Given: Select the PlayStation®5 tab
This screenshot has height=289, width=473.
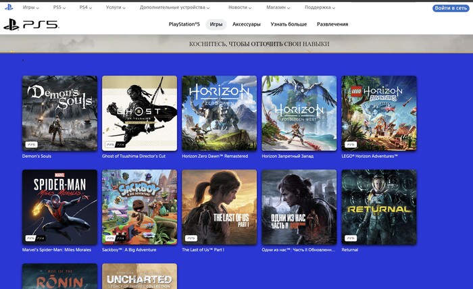Looking at the screenshot, I should (184, 24).
